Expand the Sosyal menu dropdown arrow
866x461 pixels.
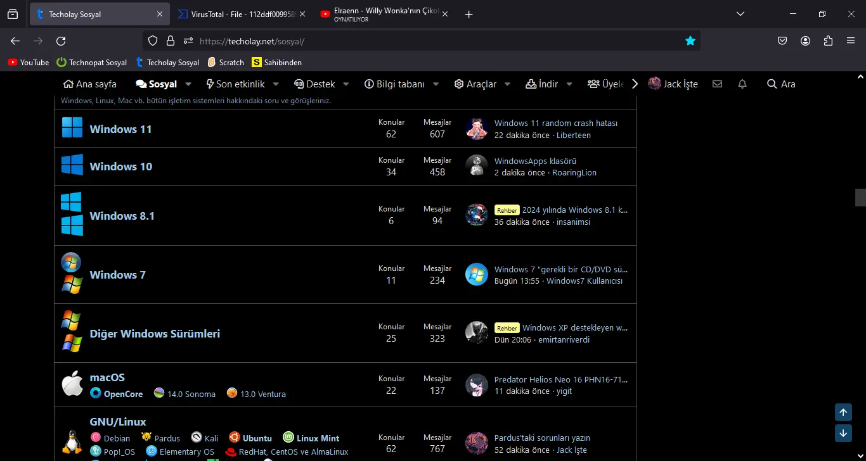(x=188, y=84)
